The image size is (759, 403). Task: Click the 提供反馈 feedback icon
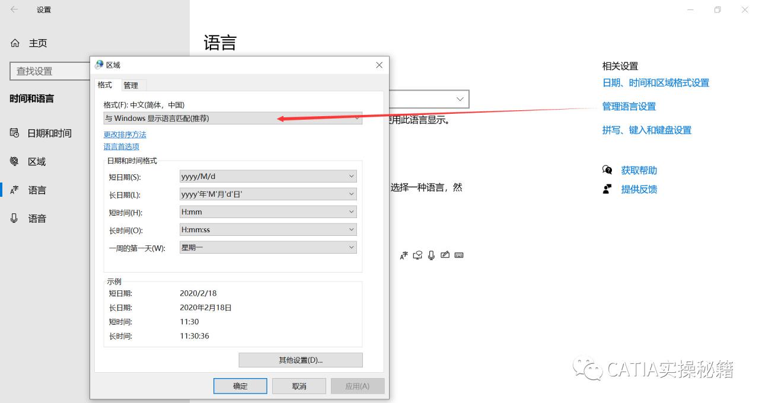[607, 188]
